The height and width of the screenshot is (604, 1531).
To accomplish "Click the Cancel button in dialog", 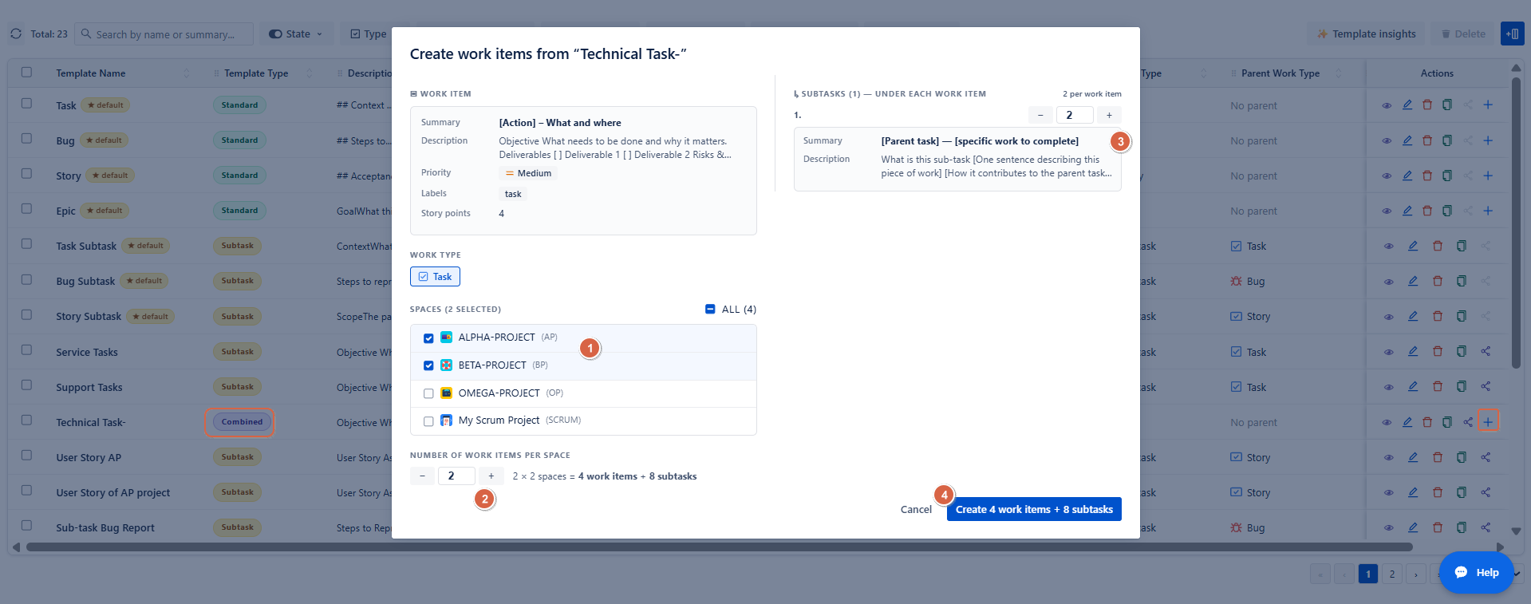I will (916, 510).
